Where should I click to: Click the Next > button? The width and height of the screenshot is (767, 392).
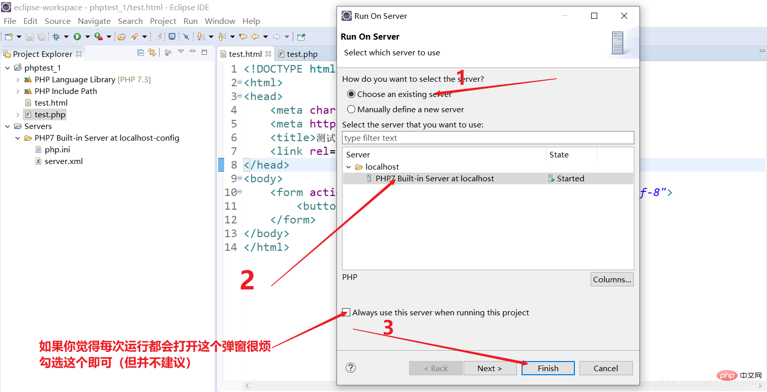click(490, 368)
